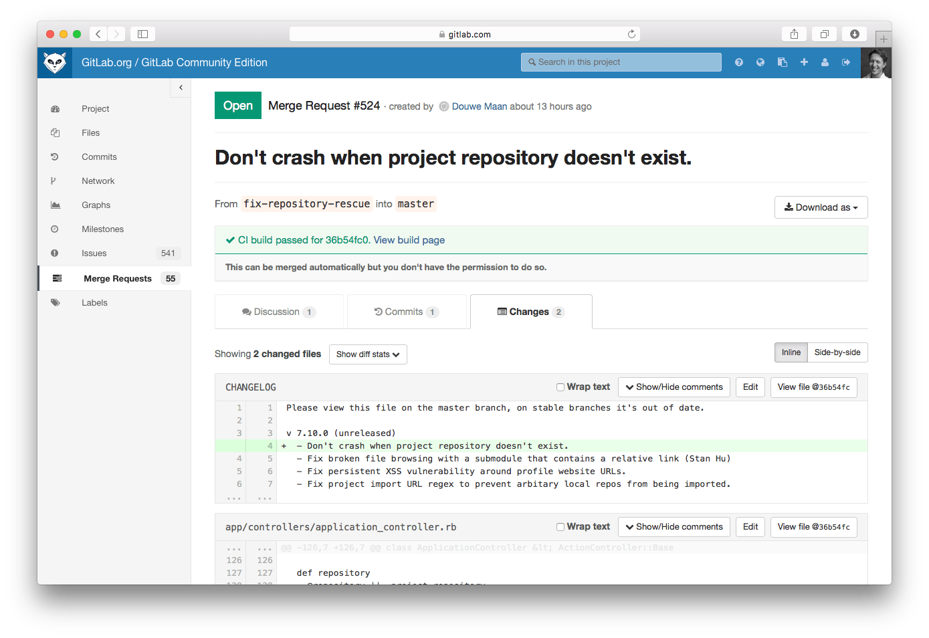Open Graphs from the sidebar
This screenshot has width=929, height=638.
96,205
